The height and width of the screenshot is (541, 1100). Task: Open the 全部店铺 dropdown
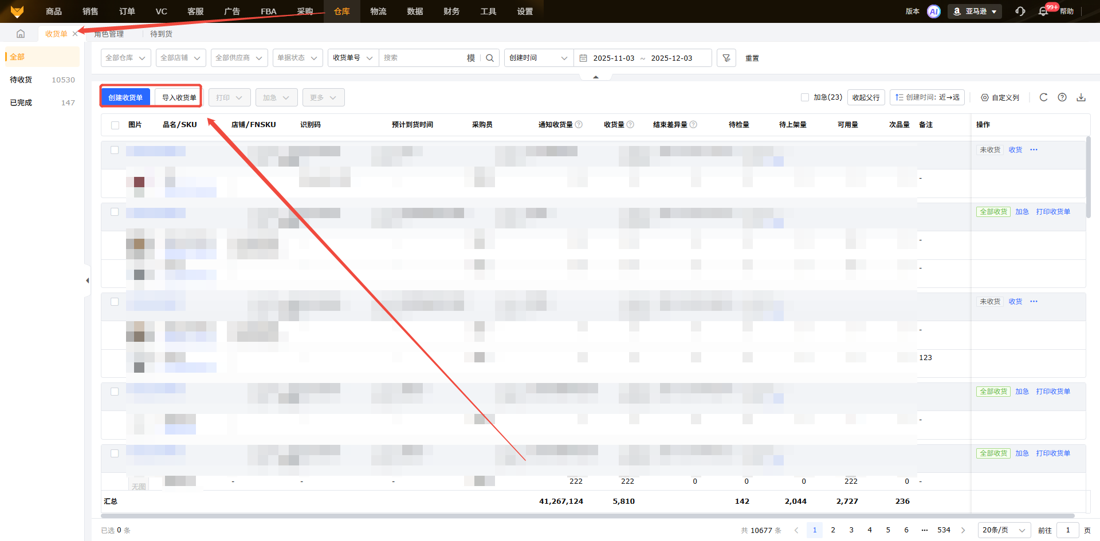coord(181,58)
